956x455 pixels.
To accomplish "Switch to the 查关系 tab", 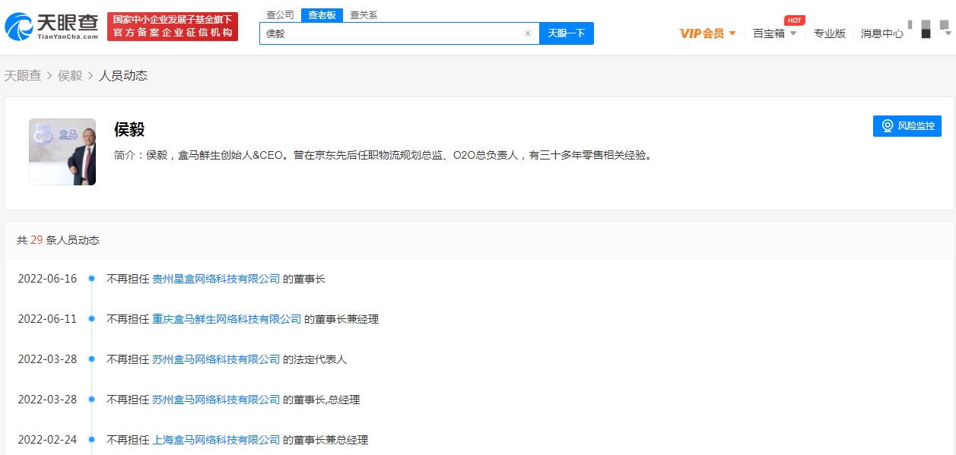I will 364,14.
